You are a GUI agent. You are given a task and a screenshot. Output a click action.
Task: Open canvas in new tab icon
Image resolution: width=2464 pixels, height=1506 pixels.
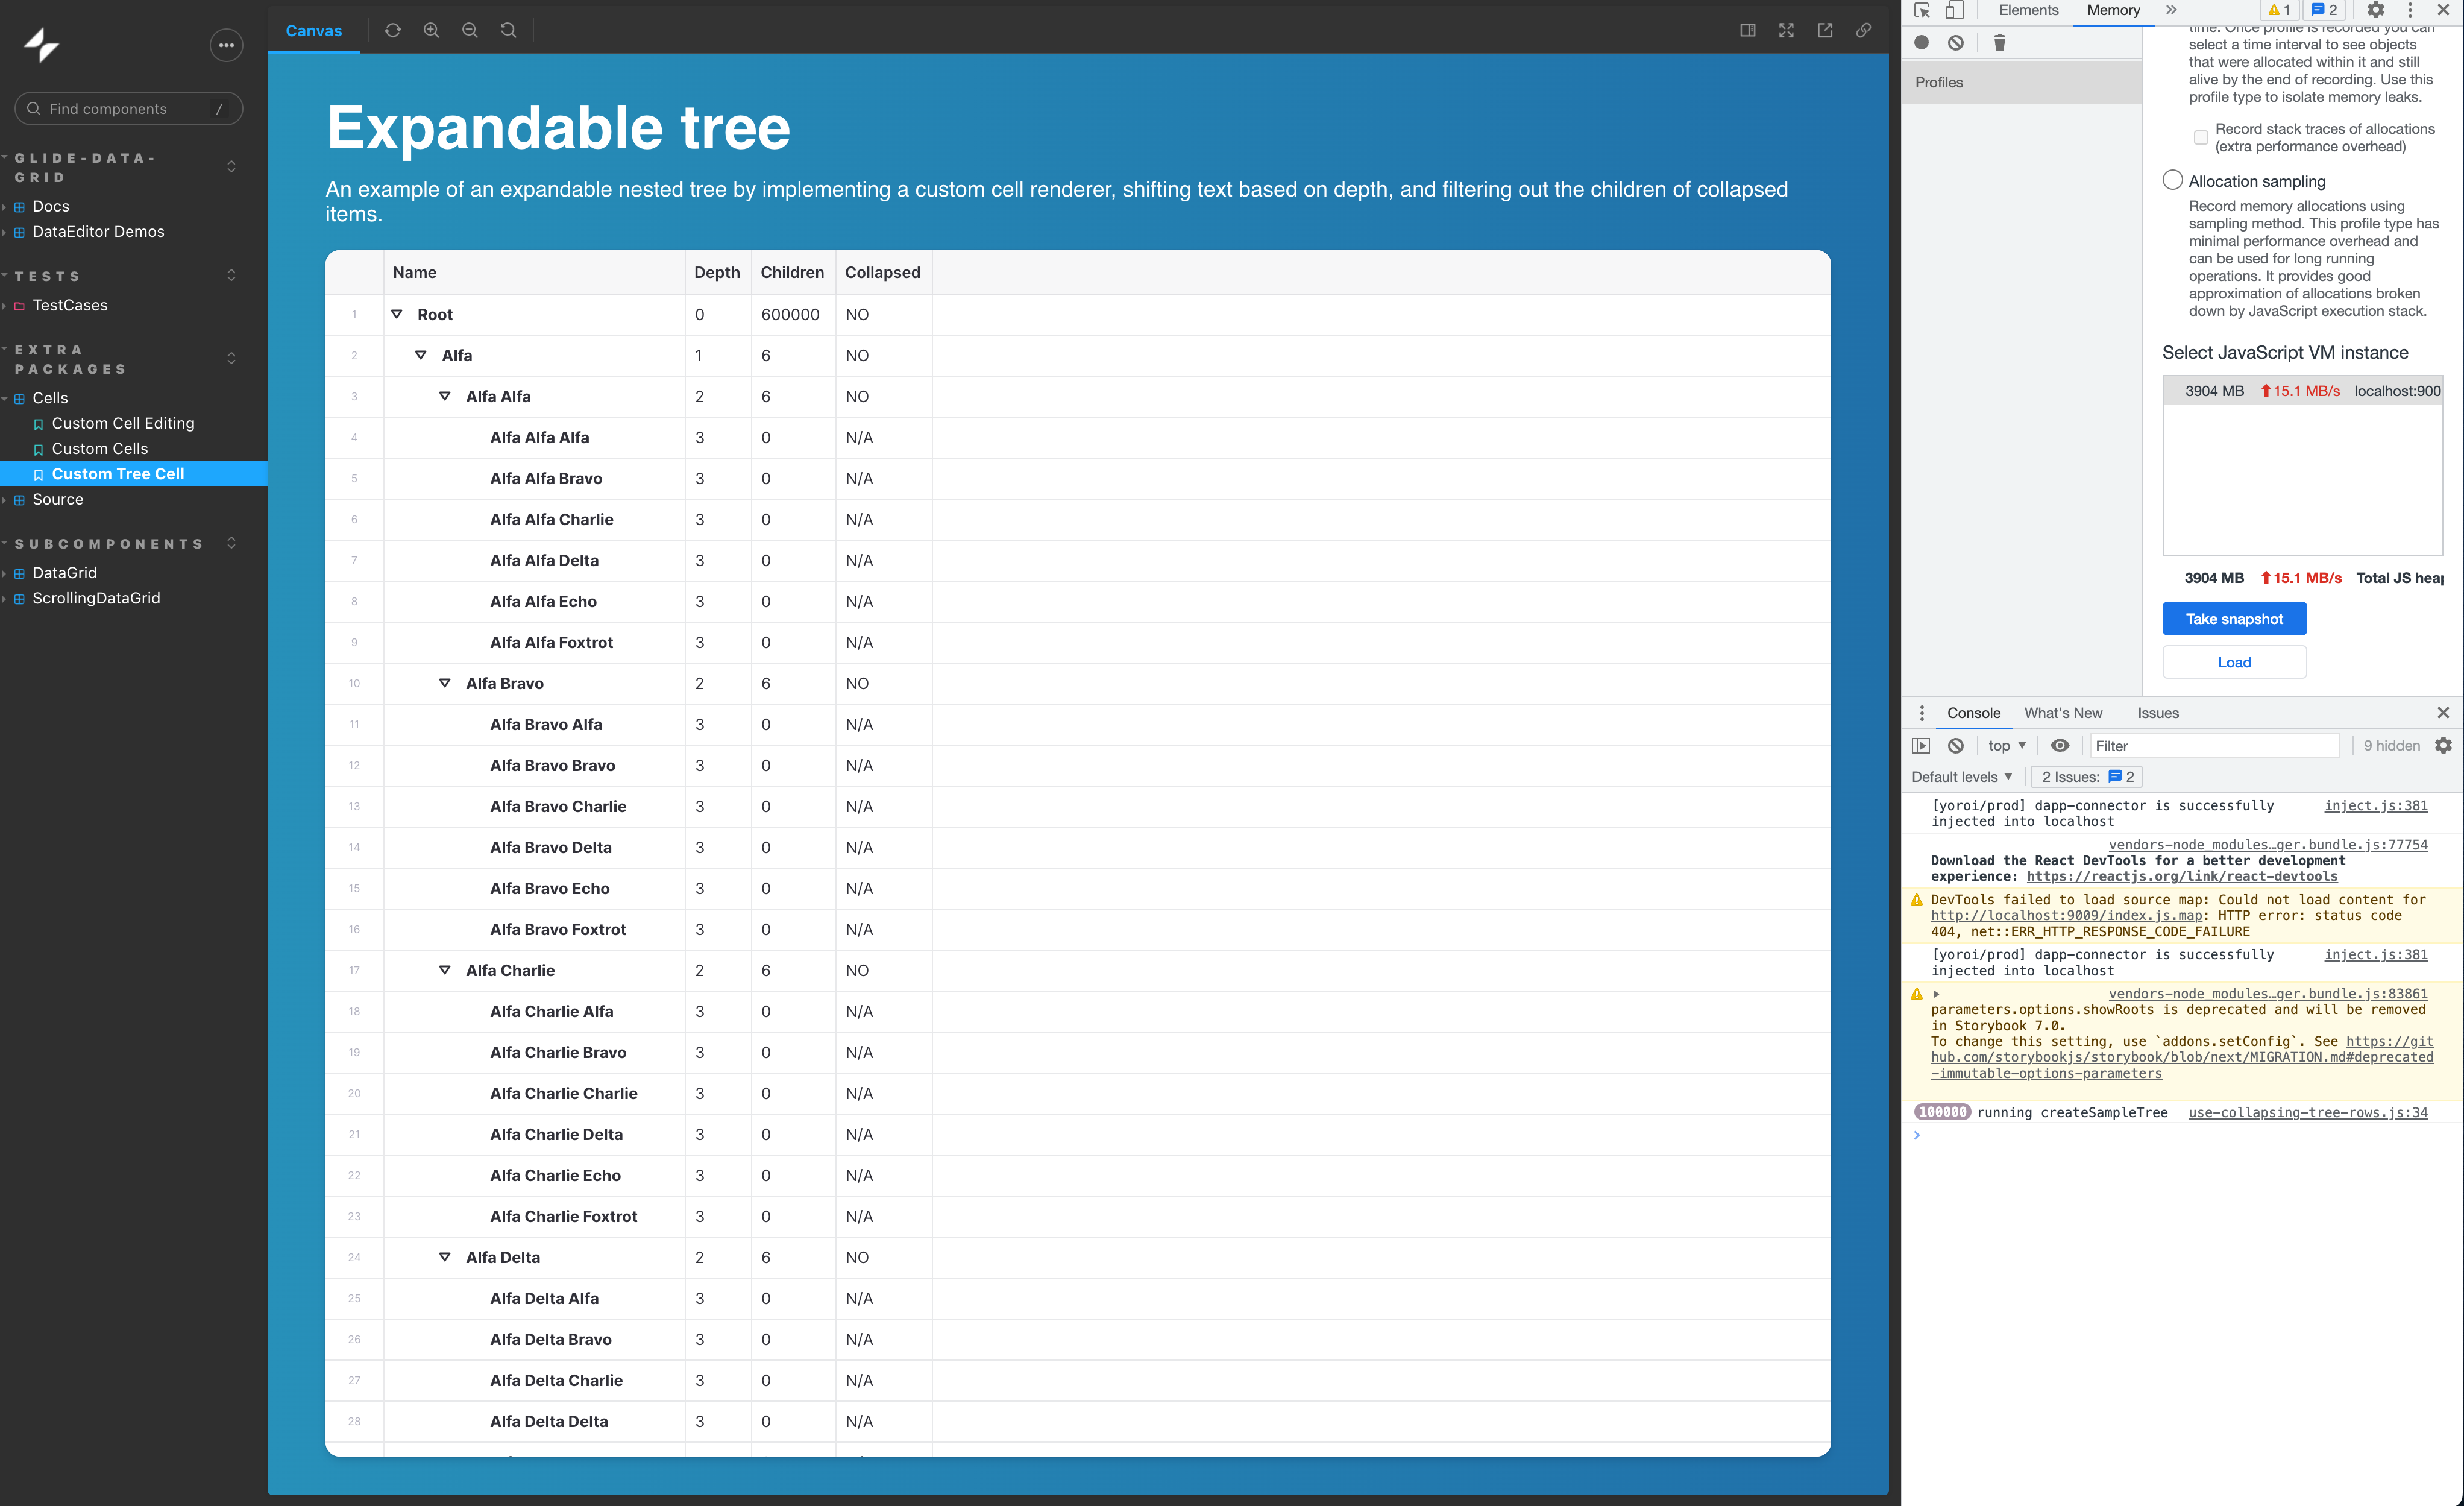[1825, 30]
